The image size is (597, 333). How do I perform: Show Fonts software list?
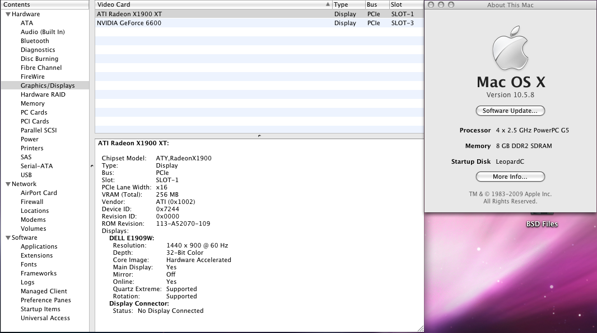(29, 264)
